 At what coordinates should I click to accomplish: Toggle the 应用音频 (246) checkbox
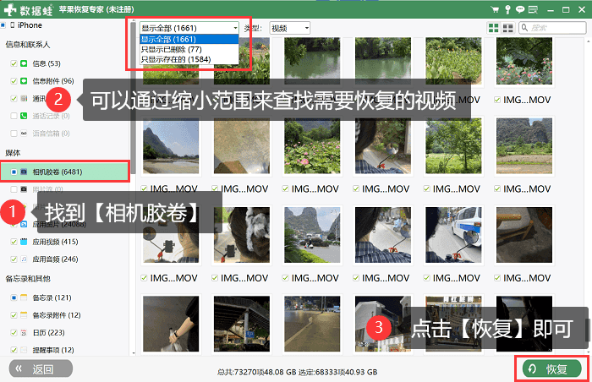(x=14, y=259)
